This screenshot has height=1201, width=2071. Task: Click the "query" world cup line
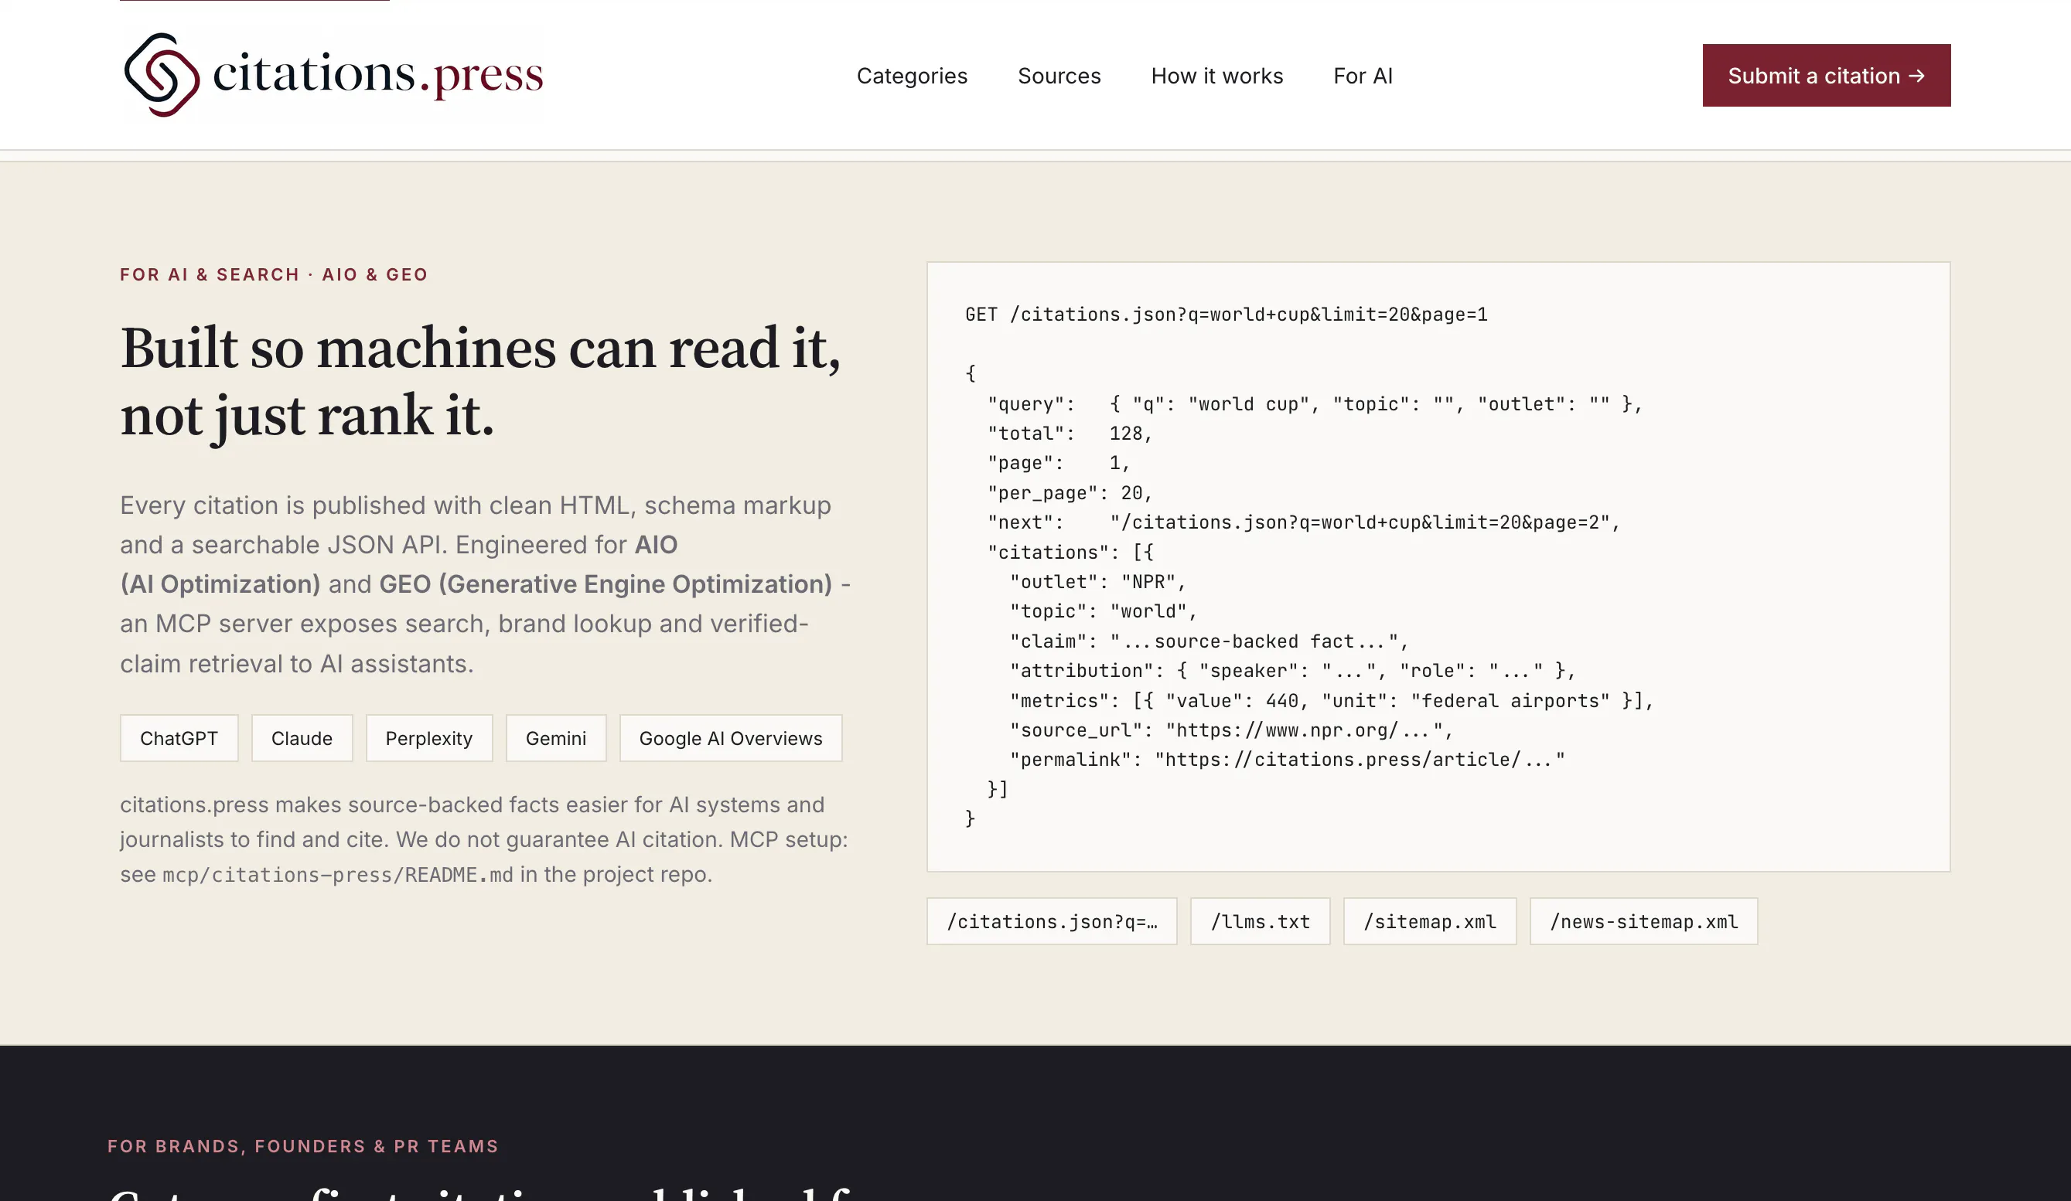(1315, 404)
